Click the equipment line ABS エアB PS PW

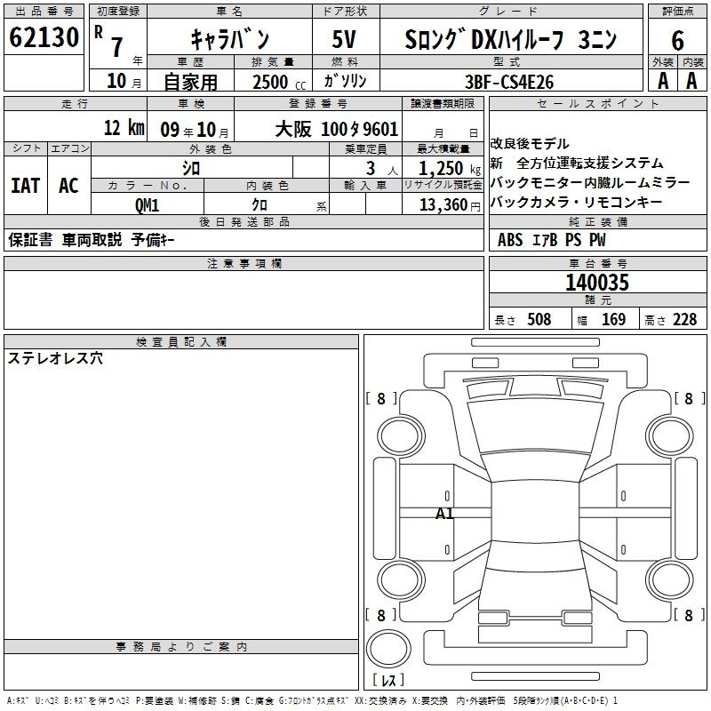(552, 240)
